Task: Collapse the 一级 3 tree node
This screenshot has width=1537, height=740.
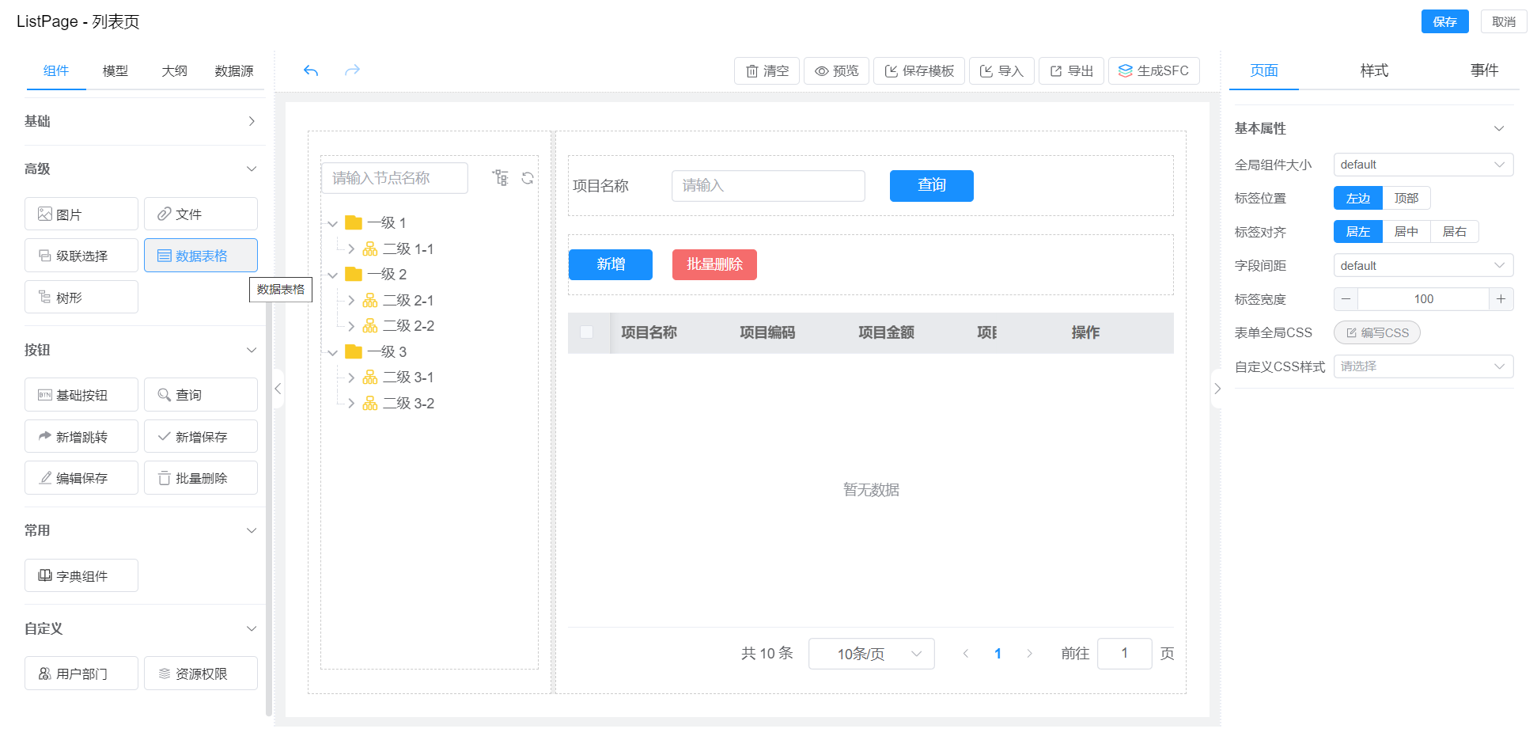Action: [x=333, y=352]
